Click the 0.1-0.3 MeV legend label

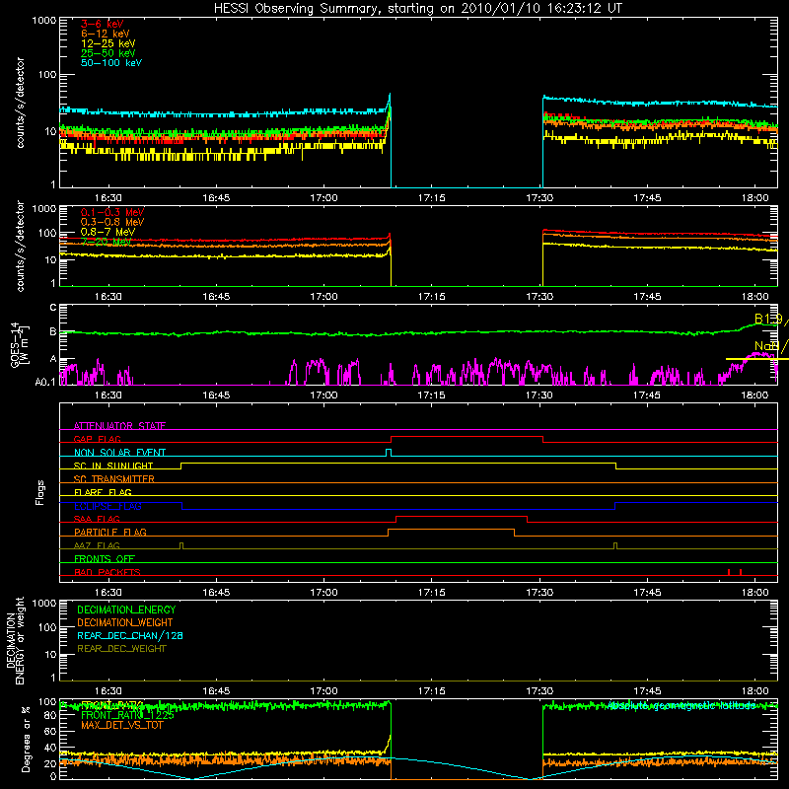click(112, 212)
